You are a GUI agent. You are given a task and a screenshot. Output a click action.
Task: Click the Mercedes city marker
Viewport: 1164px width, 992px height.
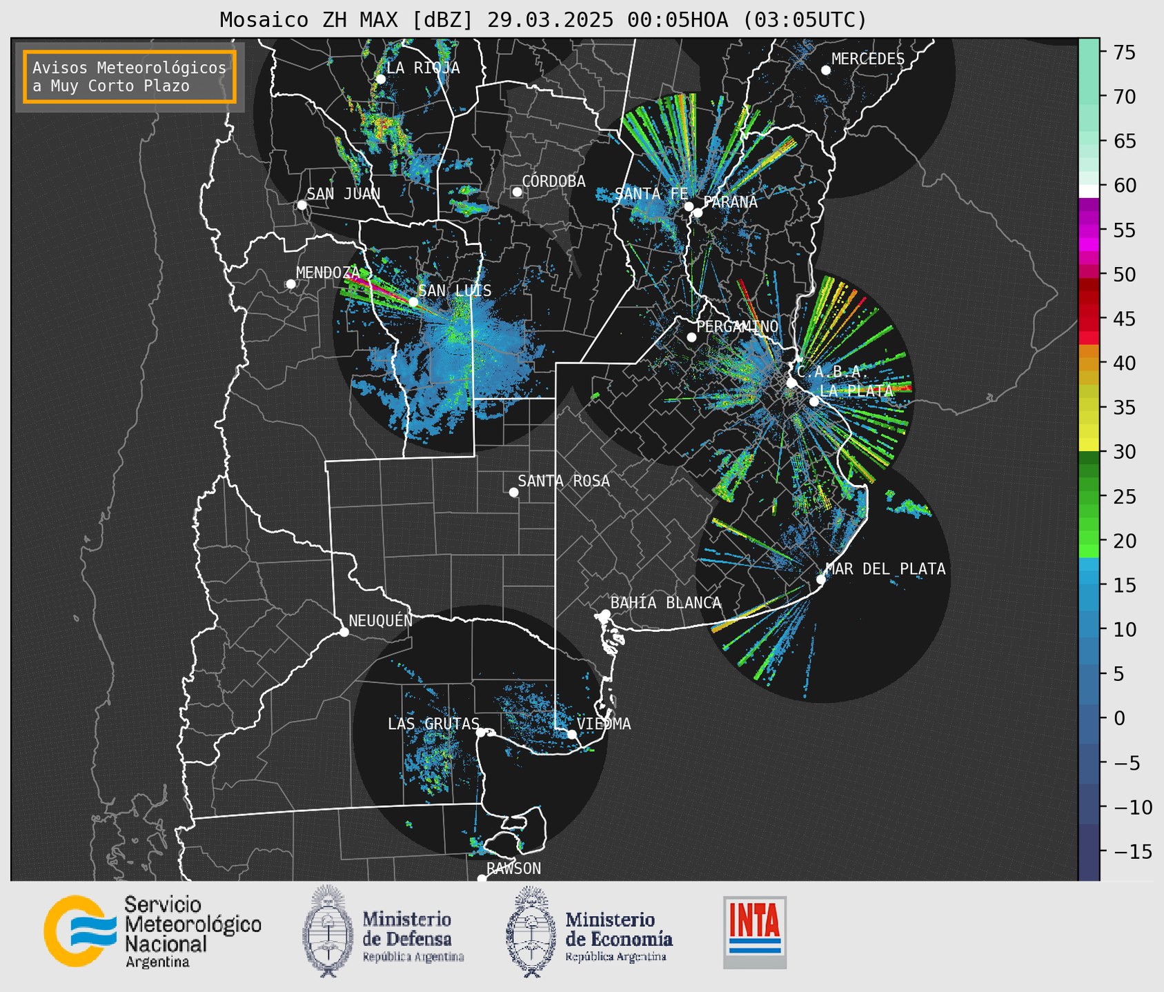click(826, 70)
